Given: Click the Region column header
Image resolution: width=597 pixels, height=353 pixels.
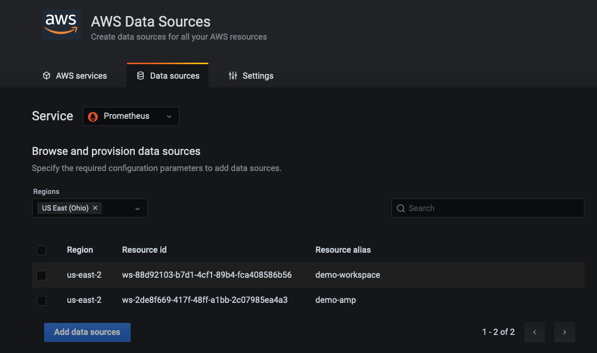Looking at the screenshot, I should point(80,250).
